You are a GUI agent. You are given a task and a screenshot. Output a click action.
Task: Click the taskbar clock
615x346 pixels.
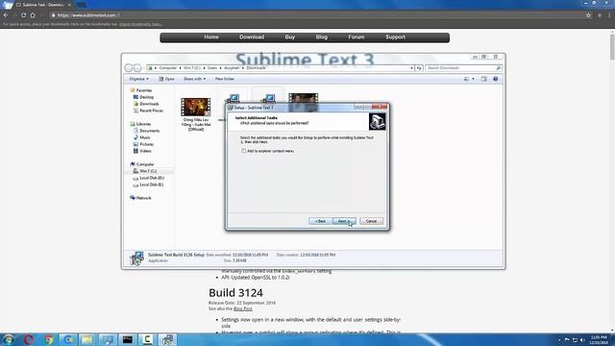[599, 339]
